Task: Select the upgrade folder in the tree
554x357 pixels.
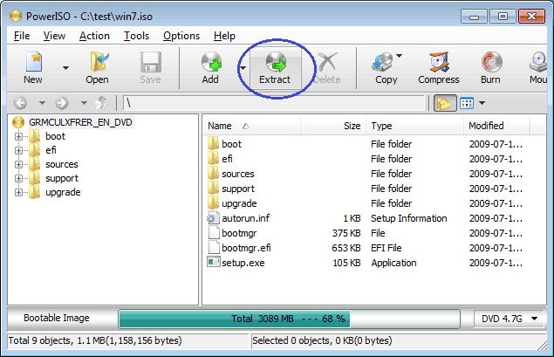Action: (63, 192)
